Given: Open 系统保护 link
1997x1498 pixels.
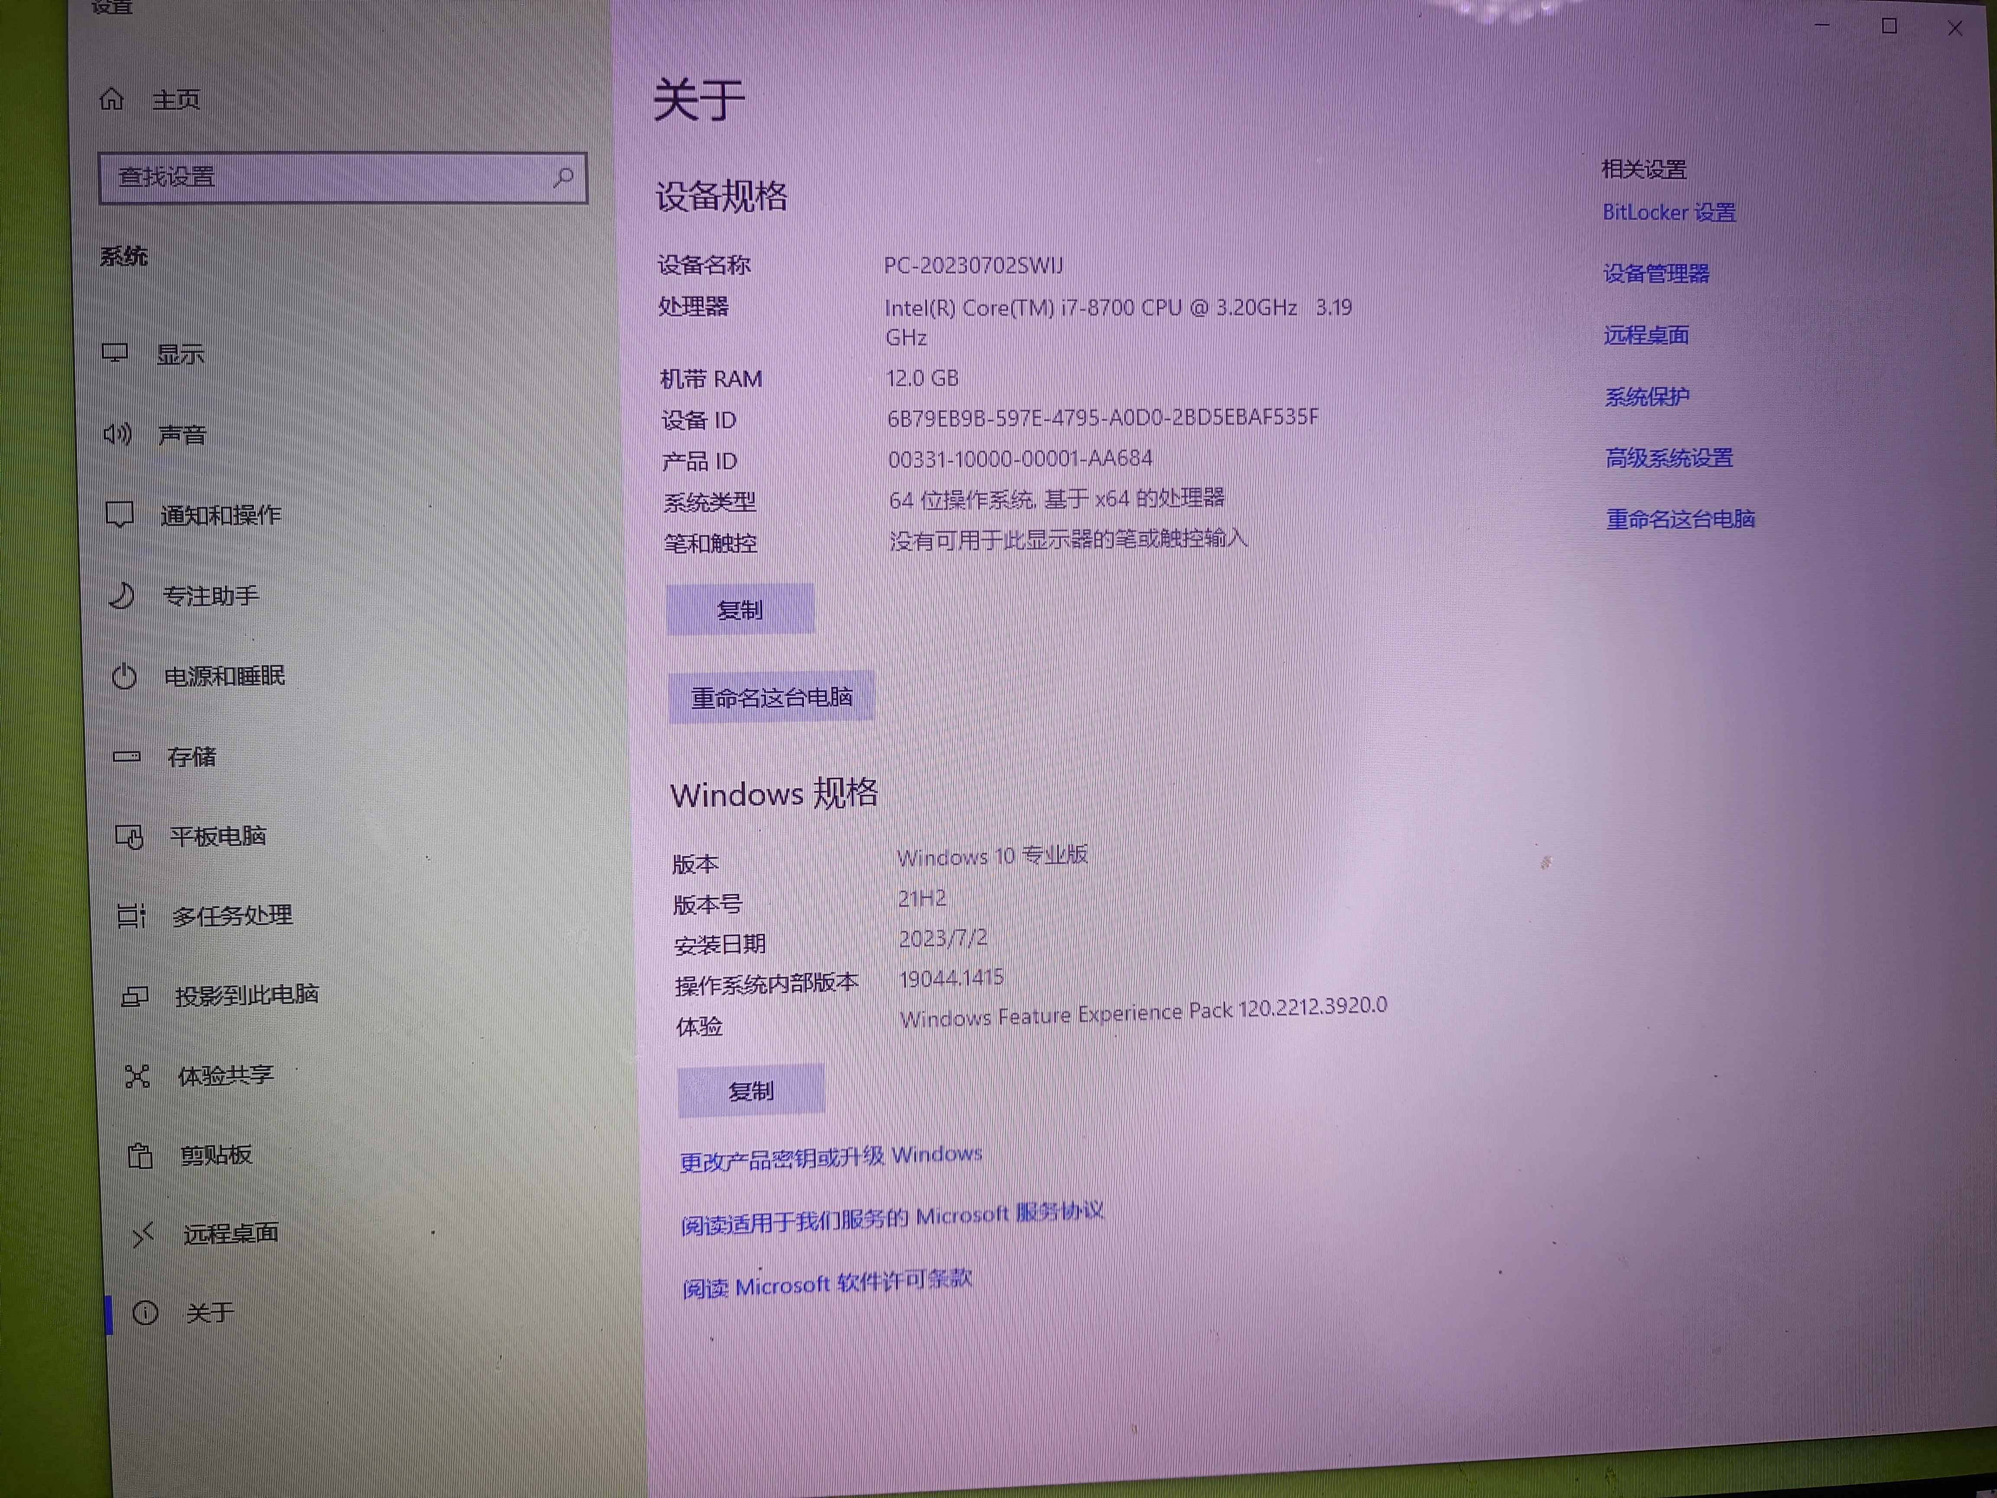Looking at the screenshot, I should [x=1647, y=397].
